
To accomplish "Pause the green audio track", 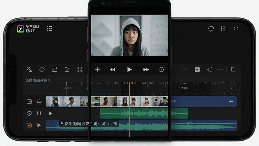I will [x=39, y=113].
